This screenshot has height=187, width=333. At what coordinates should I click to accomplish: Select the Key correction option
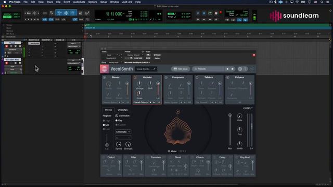119,121
